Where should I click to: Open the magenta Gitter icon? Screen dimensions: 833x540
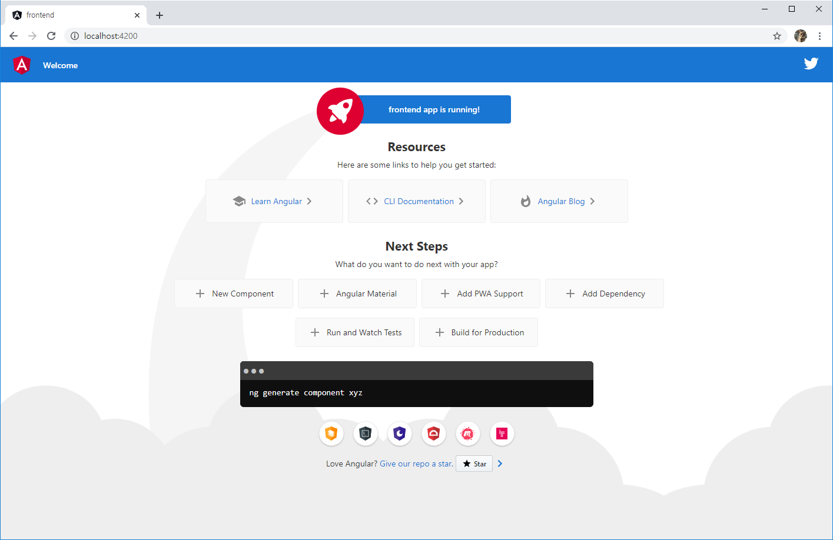click(502, 434)
